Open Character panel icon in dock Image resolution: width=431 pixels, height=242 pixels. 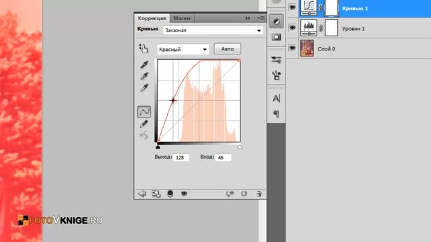pyautogui.click(x=276, y=98)
